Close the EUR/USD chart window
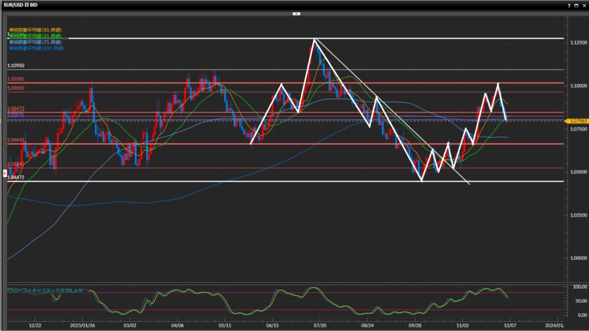 click(x=583, y=4)
